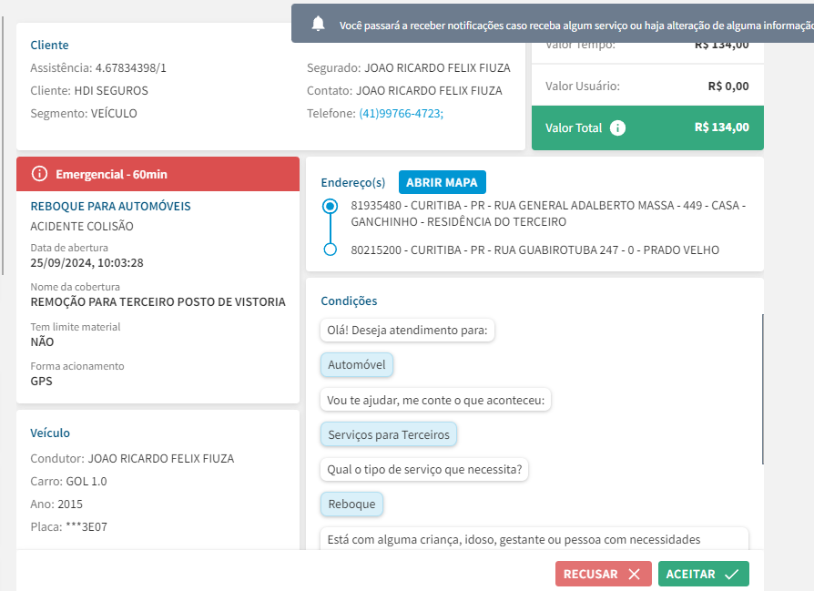This screenshot has height=591, width=814.
Task: Click the 'Qual o tipo de serviço' message
Action: pyautogui.click(x=424, y=470)
